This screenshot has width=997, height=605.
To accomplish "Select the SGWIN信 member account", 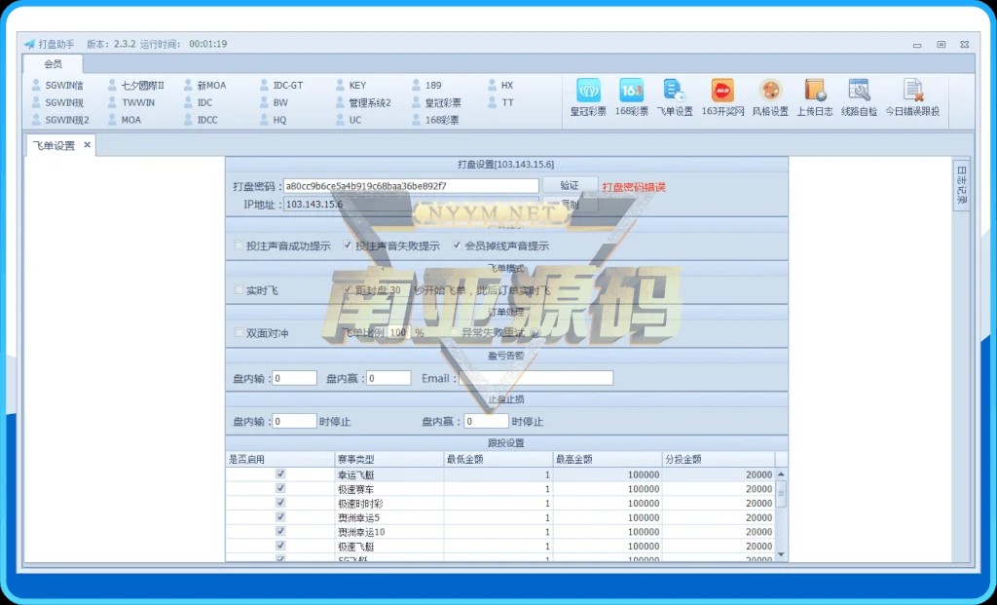I will [58, 86].
